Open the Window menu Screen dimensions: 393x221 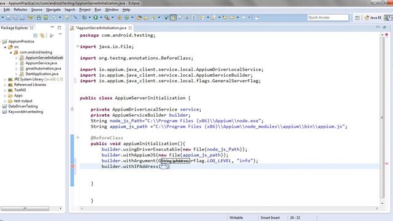coord(112,10)
